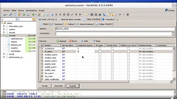Open the Archivo menu
The width and height of the screenshot is (177, 99).
click(7, 10)
